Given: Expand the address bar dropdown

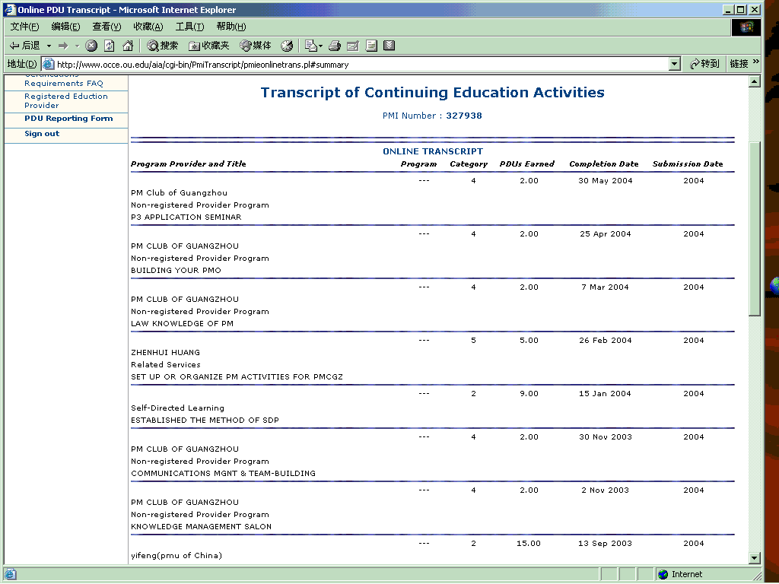Looking at the screenshot, I should pos(674,64).
